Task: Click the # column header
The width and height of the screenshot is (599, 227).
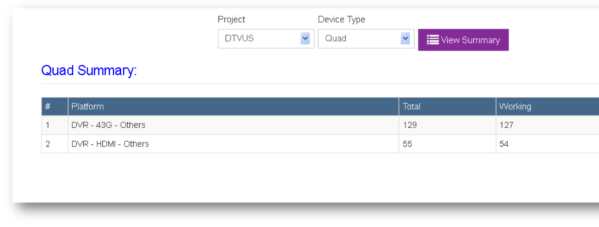Action: click(48, 106)
